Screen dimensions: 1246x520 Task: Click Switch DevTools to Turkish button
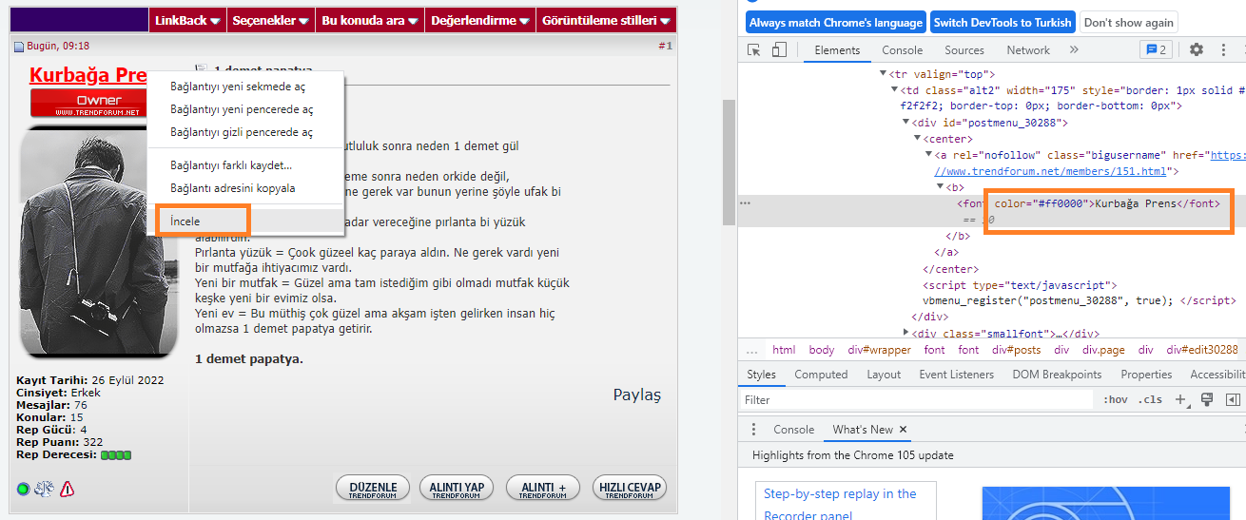pyautogui.click(x=1003, y=22)
